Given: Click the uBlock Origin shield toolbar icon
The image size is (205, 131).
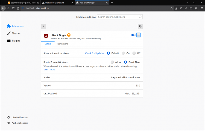Looking at the screenshot, I should coord(195,8).
